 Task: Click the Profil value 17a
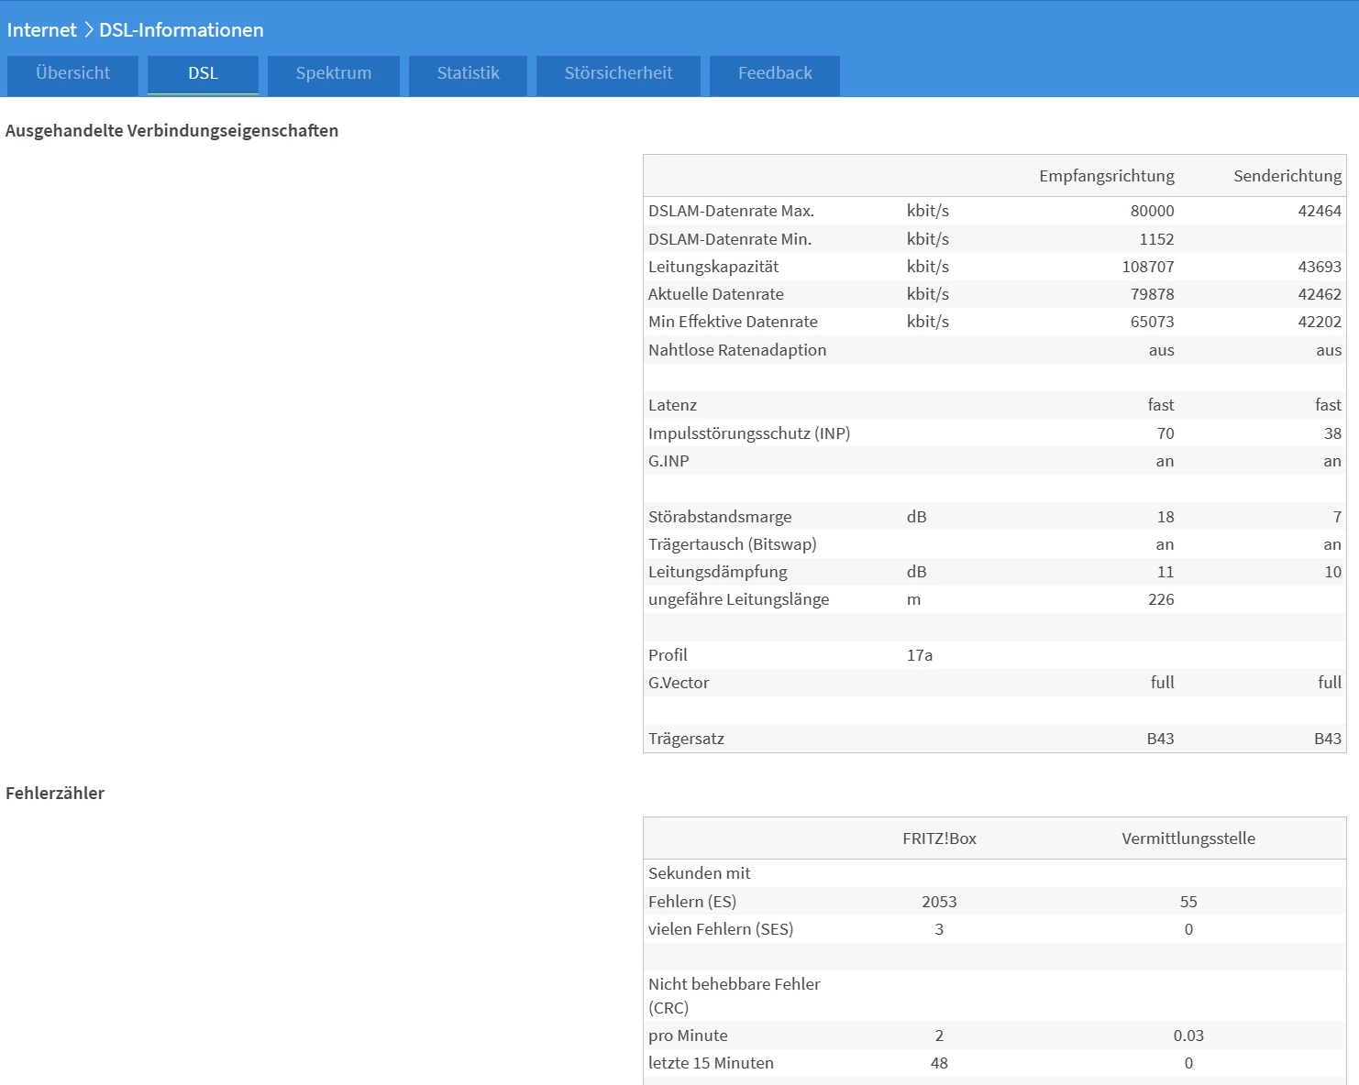tap(919, 655)
